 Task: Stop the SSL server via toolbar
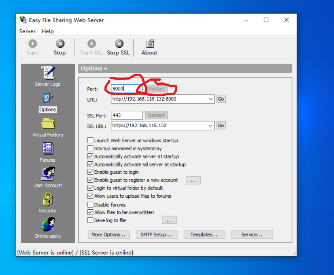(118, 47)
